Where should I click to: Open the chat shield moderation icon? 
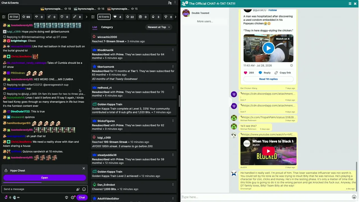point(66,198)
